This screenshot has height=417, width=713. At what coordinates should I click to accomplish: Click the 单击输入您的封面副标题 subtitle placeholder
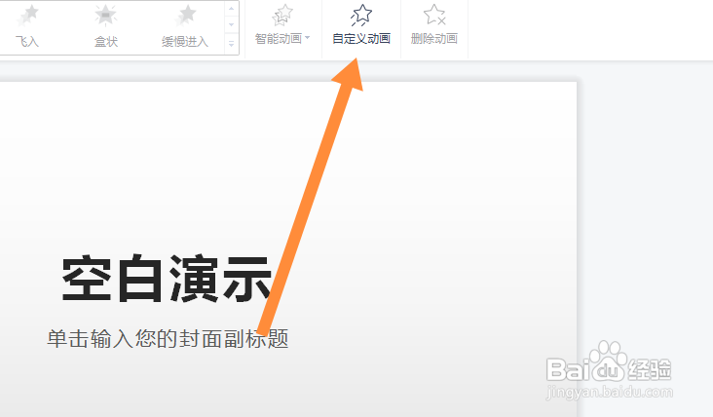[168, 339]
